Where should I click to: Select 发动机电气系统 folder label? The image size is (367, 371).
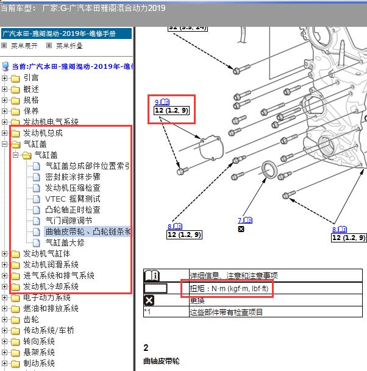(51, 122)
